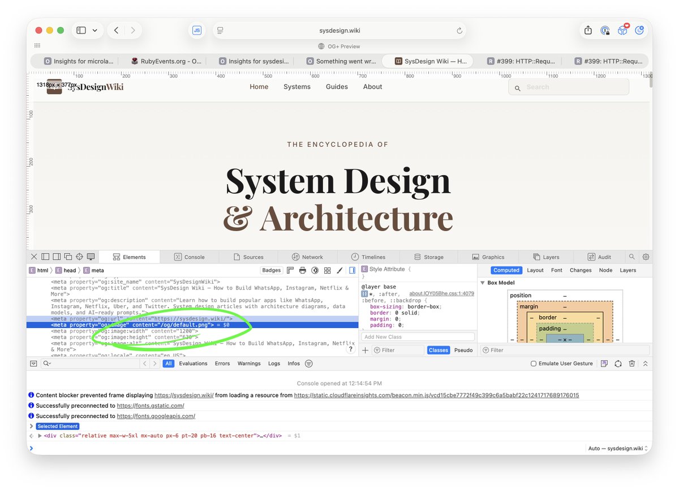Toggle compositing borders grid icon
Viewport: 679px width, 490px height.
[x=328, y=270]
